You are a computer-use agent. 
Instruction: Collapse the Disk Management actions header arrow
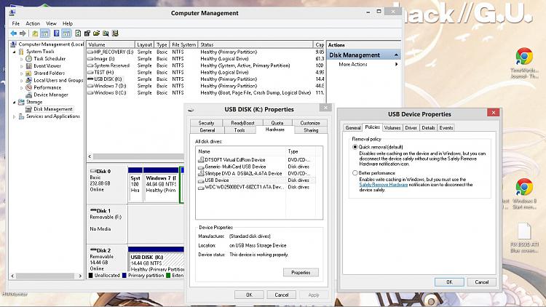396,55
